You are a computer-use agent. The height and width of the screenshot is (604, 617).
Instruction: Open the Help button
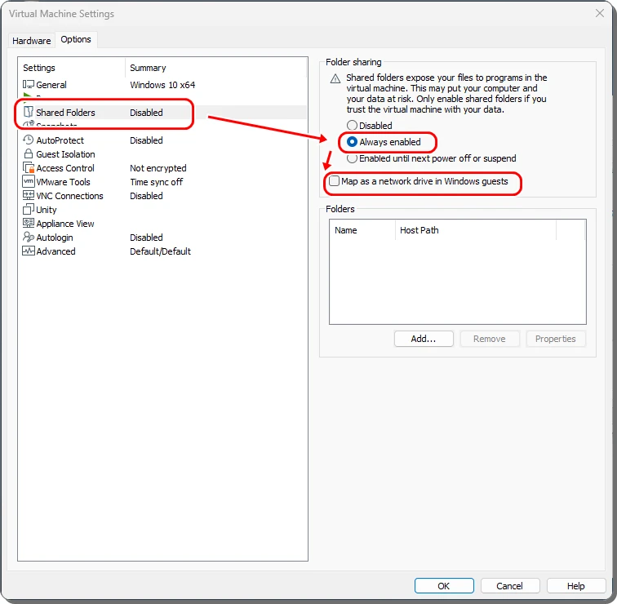(x=576, y=586)
